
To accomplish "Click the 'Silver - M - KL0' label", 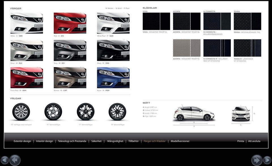I will [16, 63].
